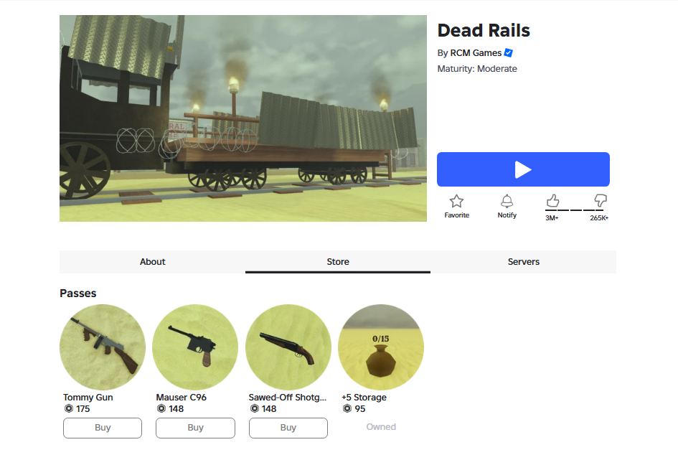Switch to the About tab

[x=152, y=261]
